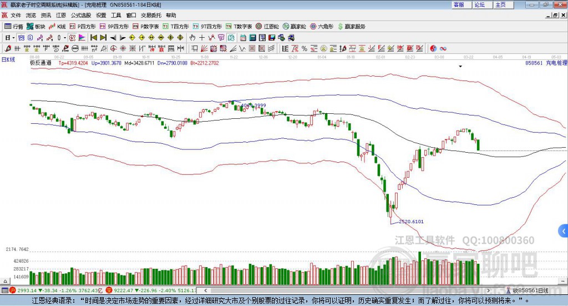Select the hand pan tool
This screenshot has height=306, width=568.
click(192, 37)
